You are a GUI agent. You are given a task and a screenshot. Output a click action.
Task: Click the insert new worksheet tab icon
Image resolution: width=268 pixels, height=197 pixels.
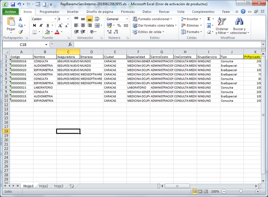[72, 186]
